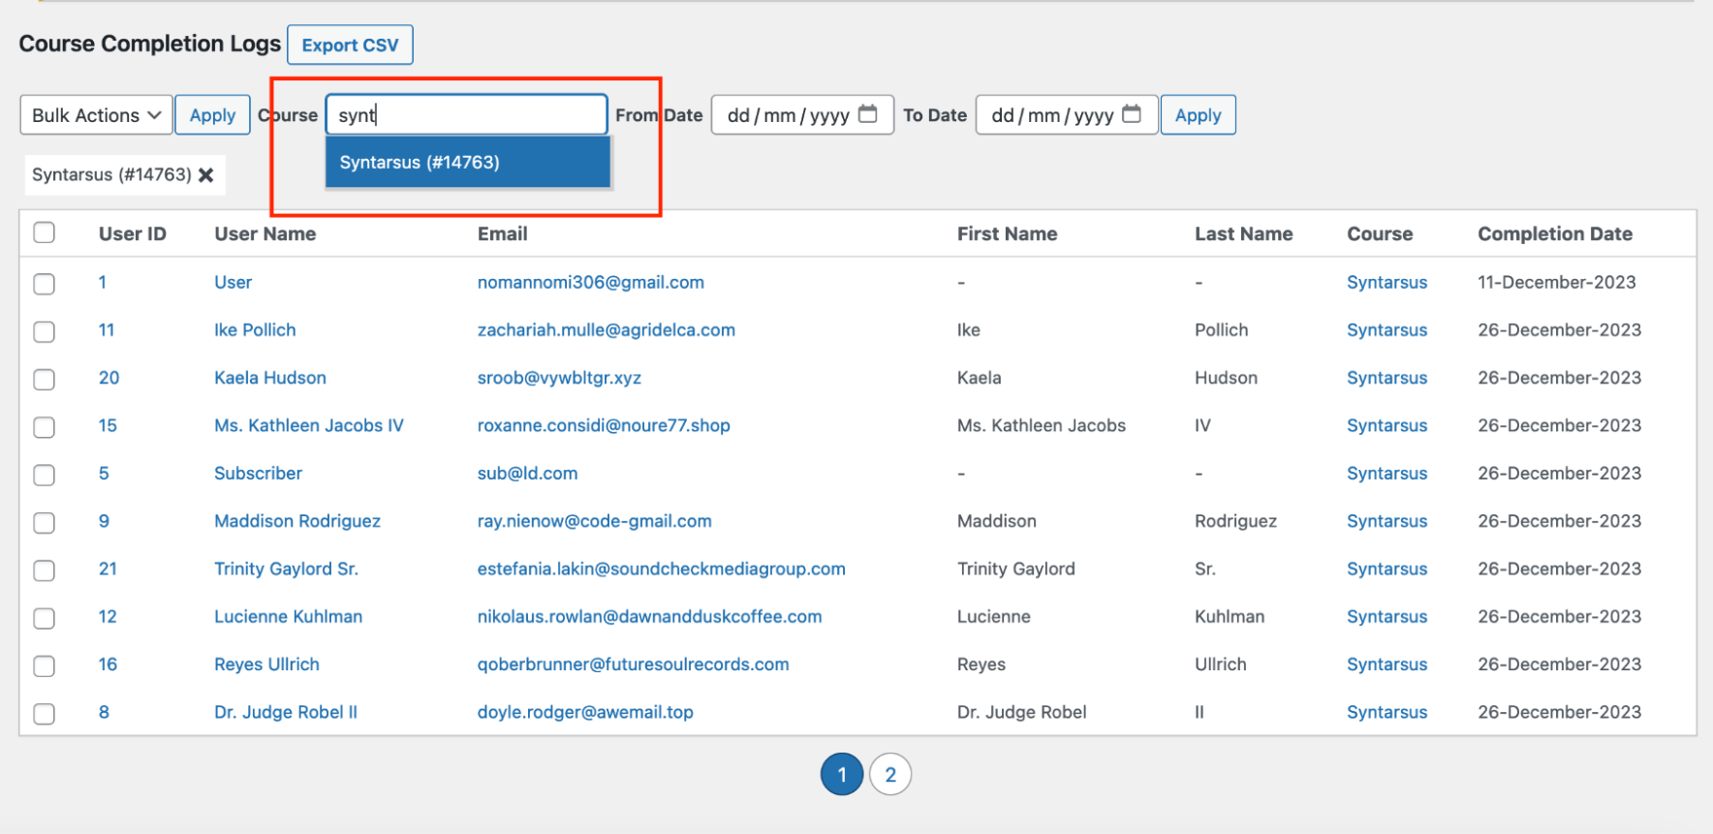The image size is (1713, 834).
Task: Remove the Syntarsus (#14763) filter tag
Action: tap(206, 175)
